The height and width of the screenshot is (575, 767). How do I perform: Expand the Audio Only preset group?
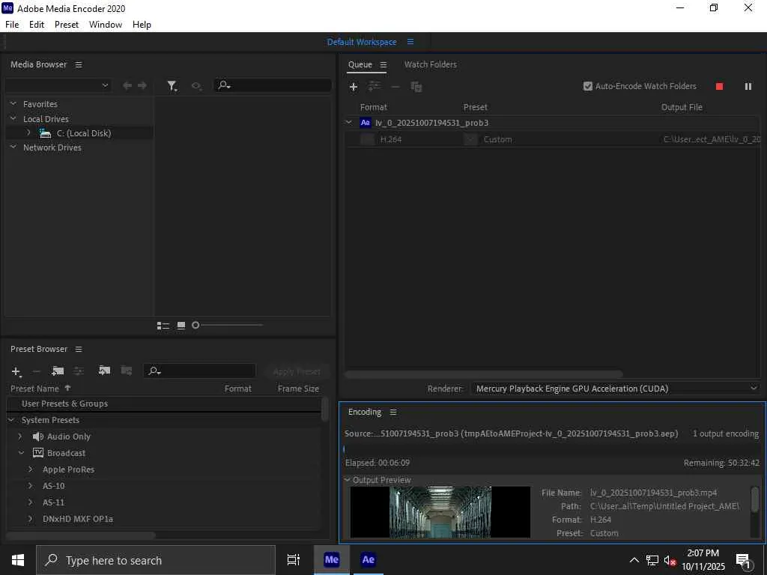[x=20, y=436]
